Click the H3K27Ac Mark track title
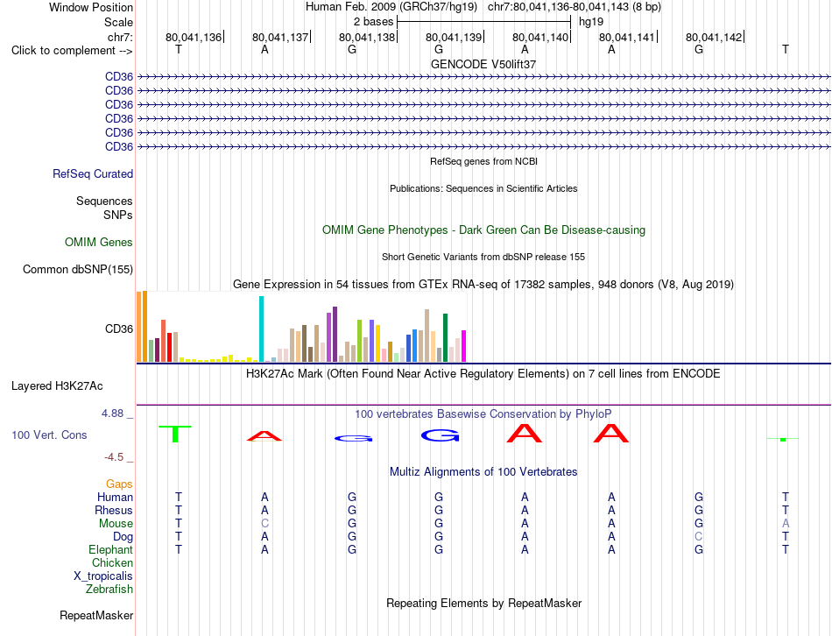 click(x=483, y=374)
